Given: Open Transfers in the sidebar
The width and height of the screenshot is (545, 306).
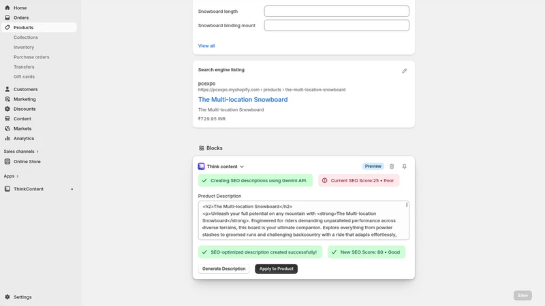Looking at the screenshot, I should (x=24, y=67).
